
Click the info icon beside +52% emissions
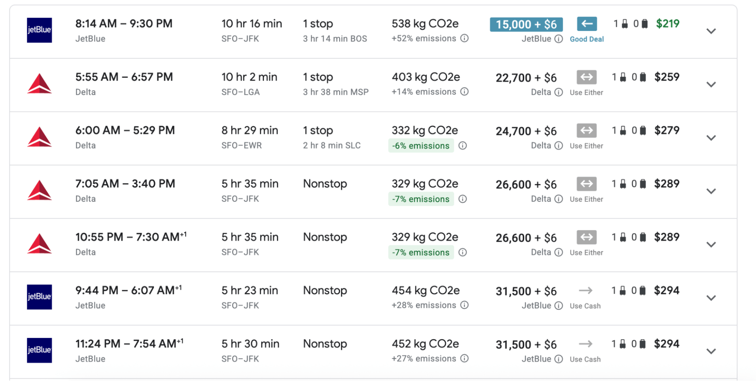(x=464, y=38)
